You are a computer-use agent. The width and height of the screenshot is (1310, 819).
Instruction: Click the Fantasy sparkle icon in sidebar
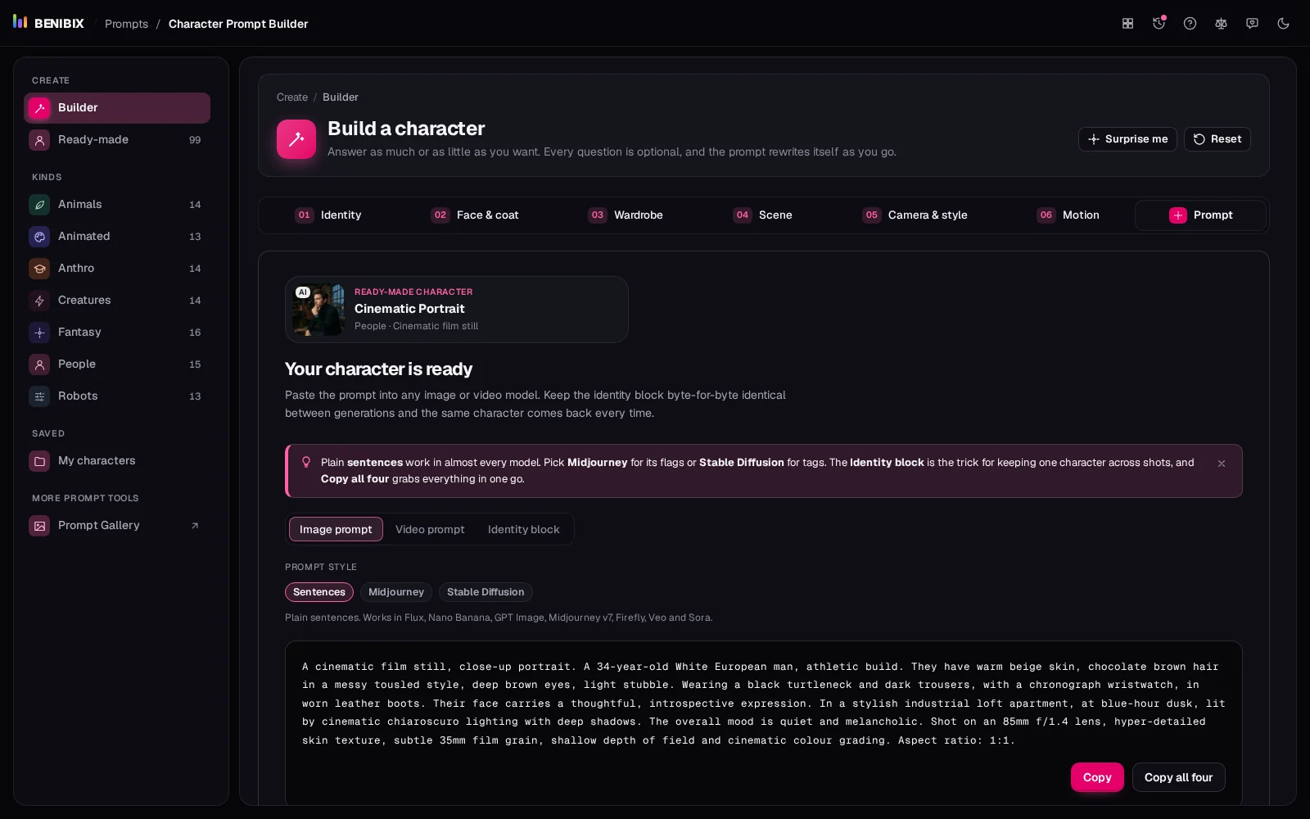[x=39, y=333]
